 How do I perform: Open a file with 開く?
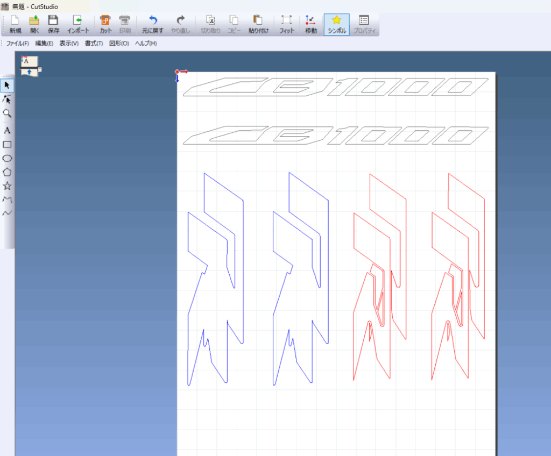tap(34, 25)
